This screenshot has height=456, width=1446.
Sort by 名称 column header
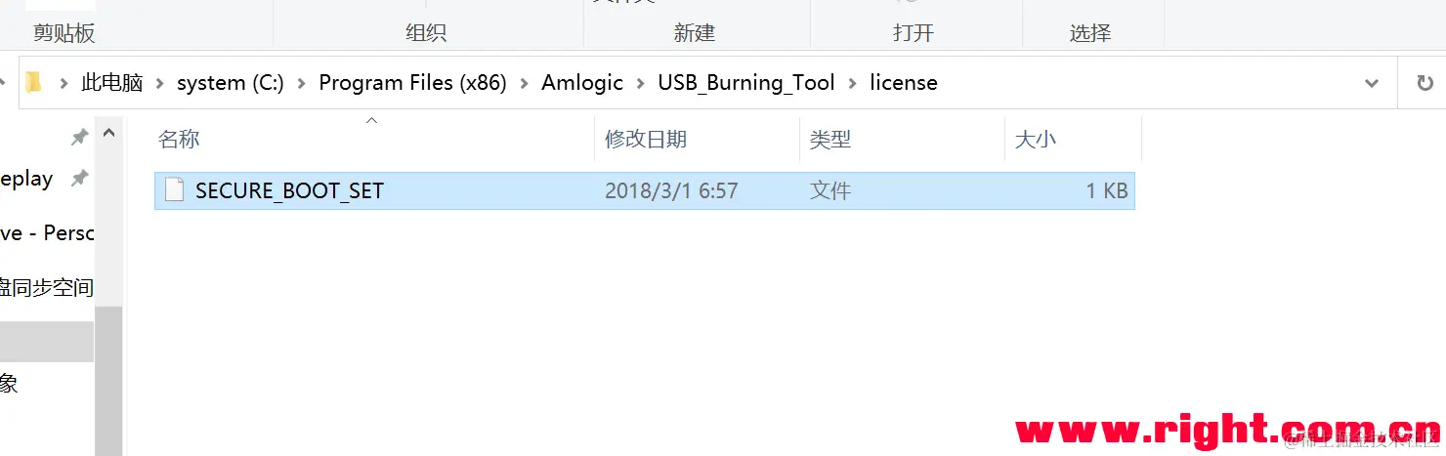(x=179, y=140)
